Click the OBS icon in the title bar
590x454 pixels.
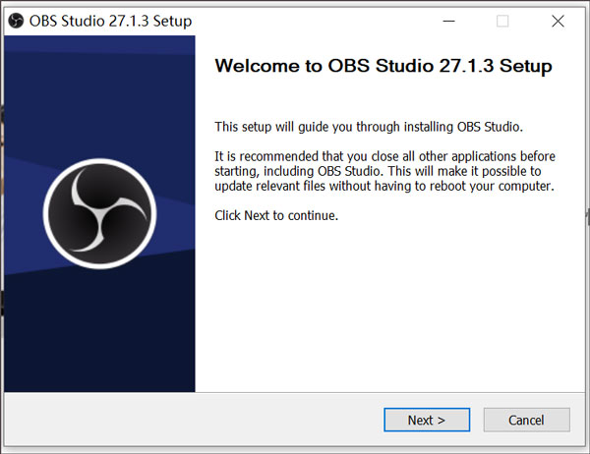[15, 21]
